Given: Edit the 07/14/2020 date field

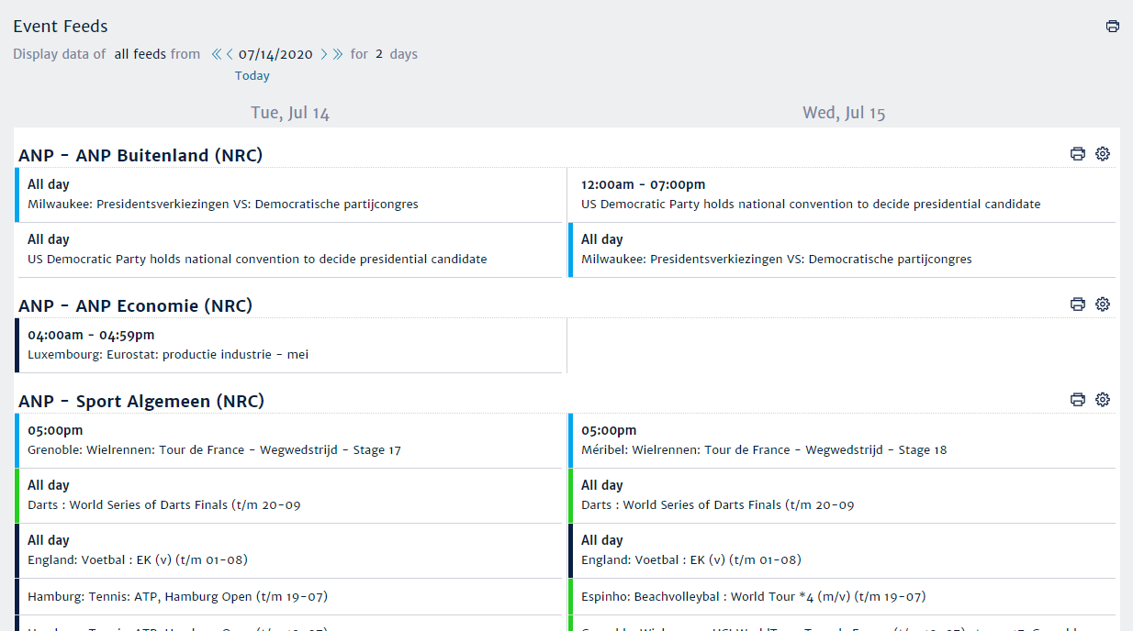Looking at the screenshot, I should tap(275, 54).
